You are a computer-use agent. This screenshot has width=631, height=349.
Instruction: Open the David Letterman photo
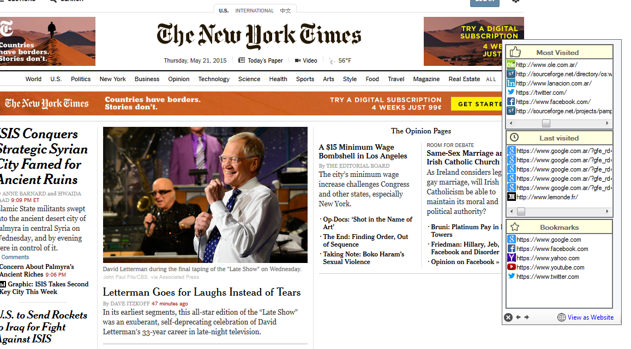[x=205, y=195]
